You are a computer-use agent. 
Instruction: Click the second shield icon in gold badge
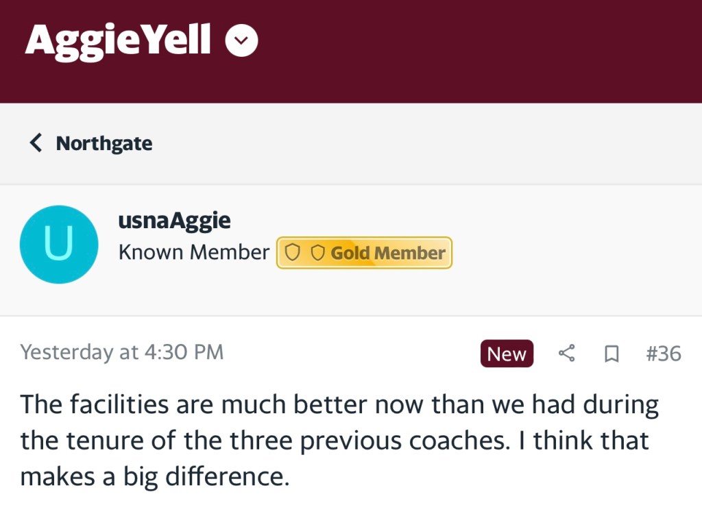coord(317,254)
